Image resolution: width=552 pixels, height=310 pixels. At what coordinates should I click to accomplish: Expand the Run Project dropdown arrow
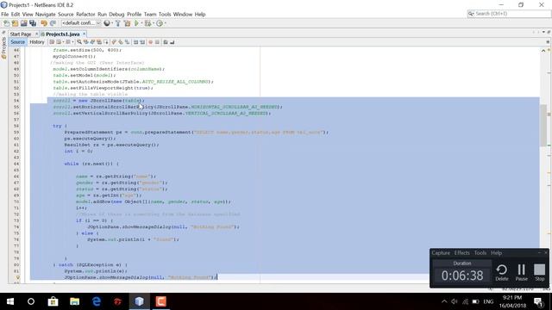pos(141,23)
